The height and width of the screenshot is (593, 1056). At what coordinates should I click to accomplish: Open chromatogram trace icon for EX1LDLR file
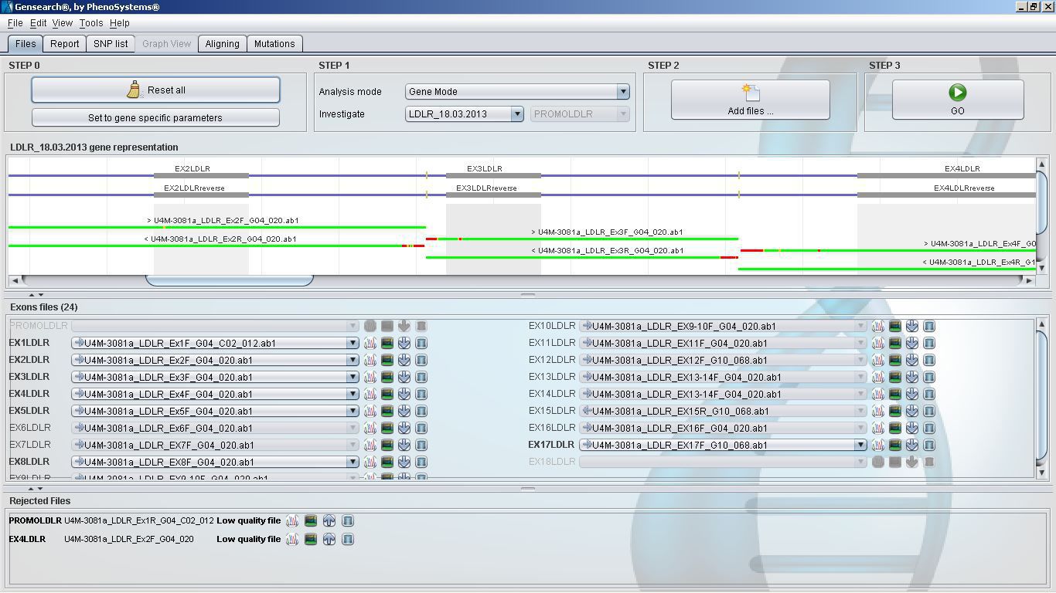370,343
